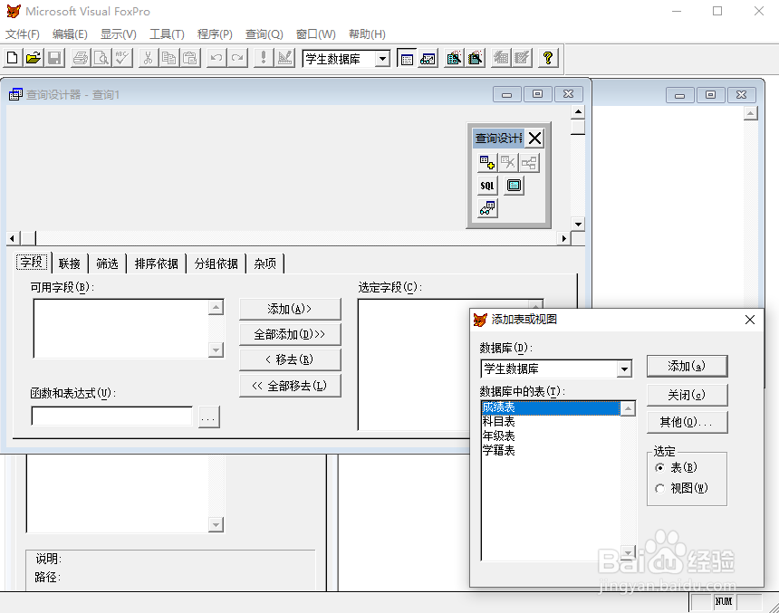Viewport: 779px width, 613px height.
Task: Switch to the 字段 tab
Action: point(32,262)
